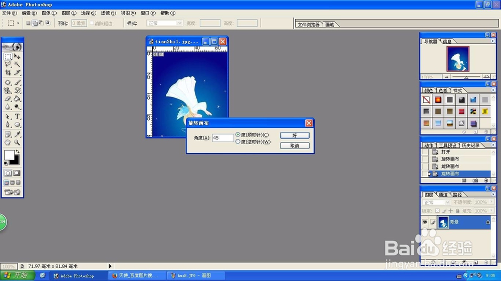Open the Styles panel flyout menu
Image resolution: width=501 pixels, height=281 pixels.
tap(492, 90)
